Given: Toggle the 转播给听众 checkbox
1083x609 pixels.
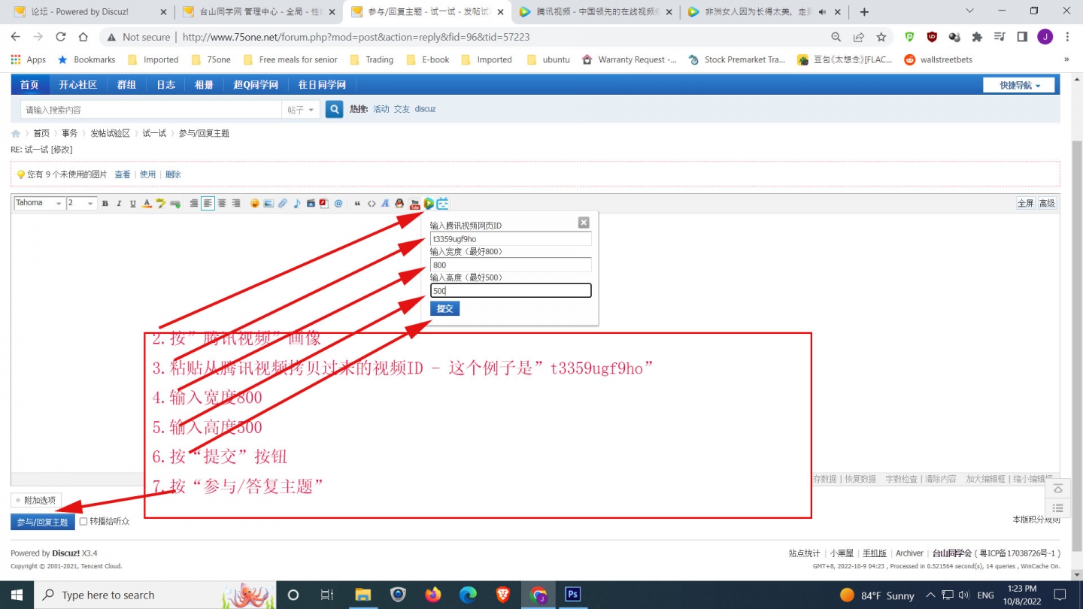Looking at the screenshot, I should (83, 521).
